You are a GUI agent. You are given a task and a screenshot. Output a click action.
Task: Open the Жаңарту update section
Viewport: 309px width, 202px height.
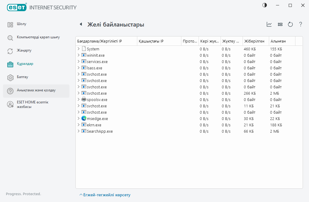click(x=24, y=51)
